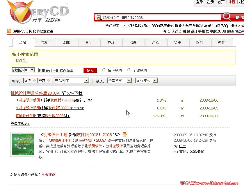Switch to the 资料 tab
244x187 pixels.
coord(200,42)
